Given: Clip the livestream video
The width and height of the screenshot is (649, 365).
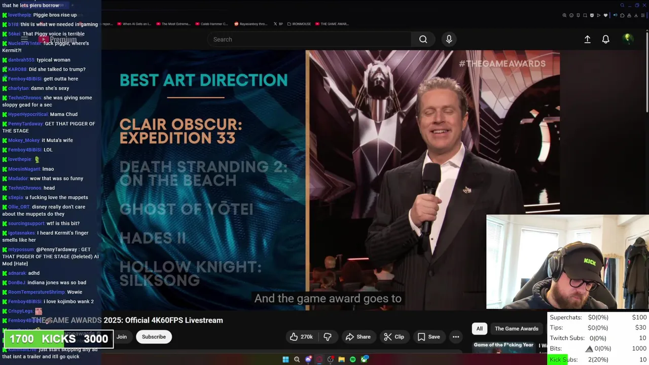Looking at the screenshot, I should 394,337.
